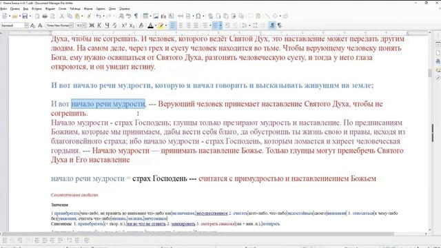
Task: Click the Insert Image icon
Action: tap(156, 16)
